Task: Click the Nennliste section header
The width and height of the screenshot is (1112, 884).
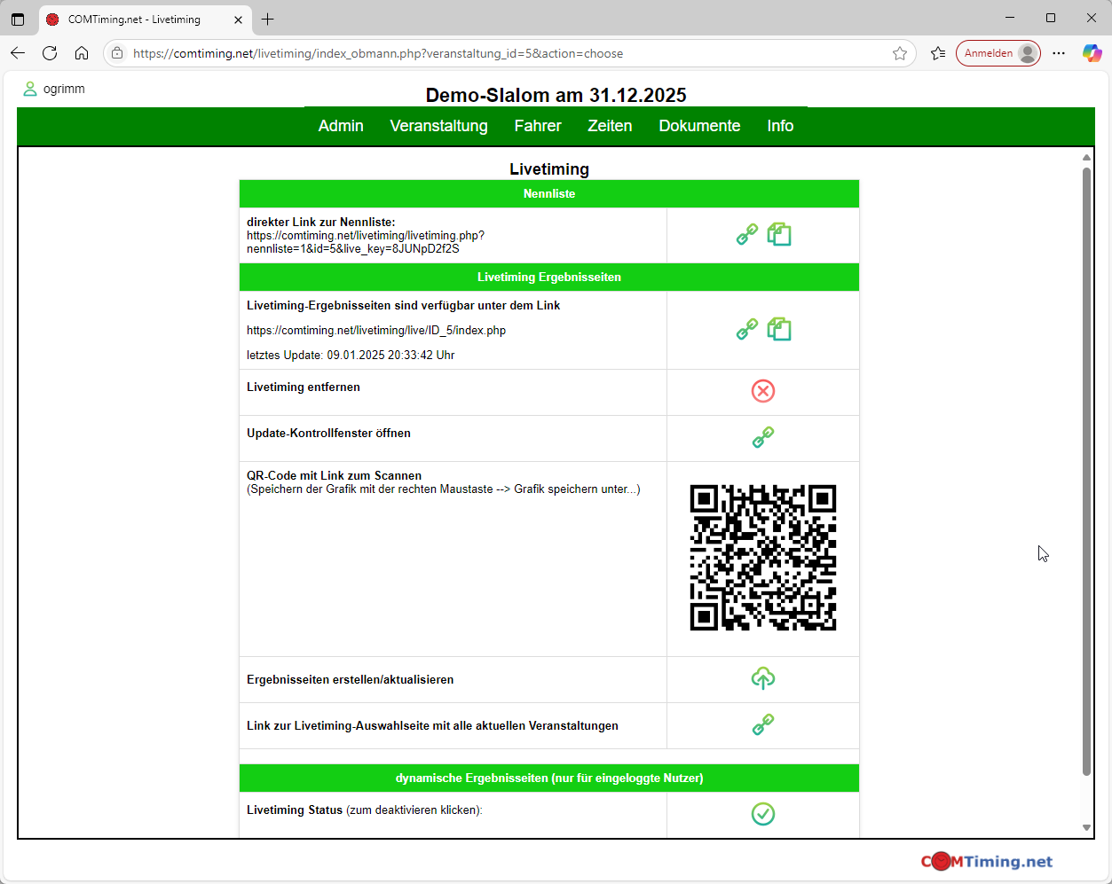Action: [549, 193]
